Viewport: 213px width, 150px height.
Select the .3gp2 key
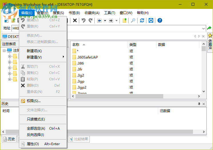79,87
